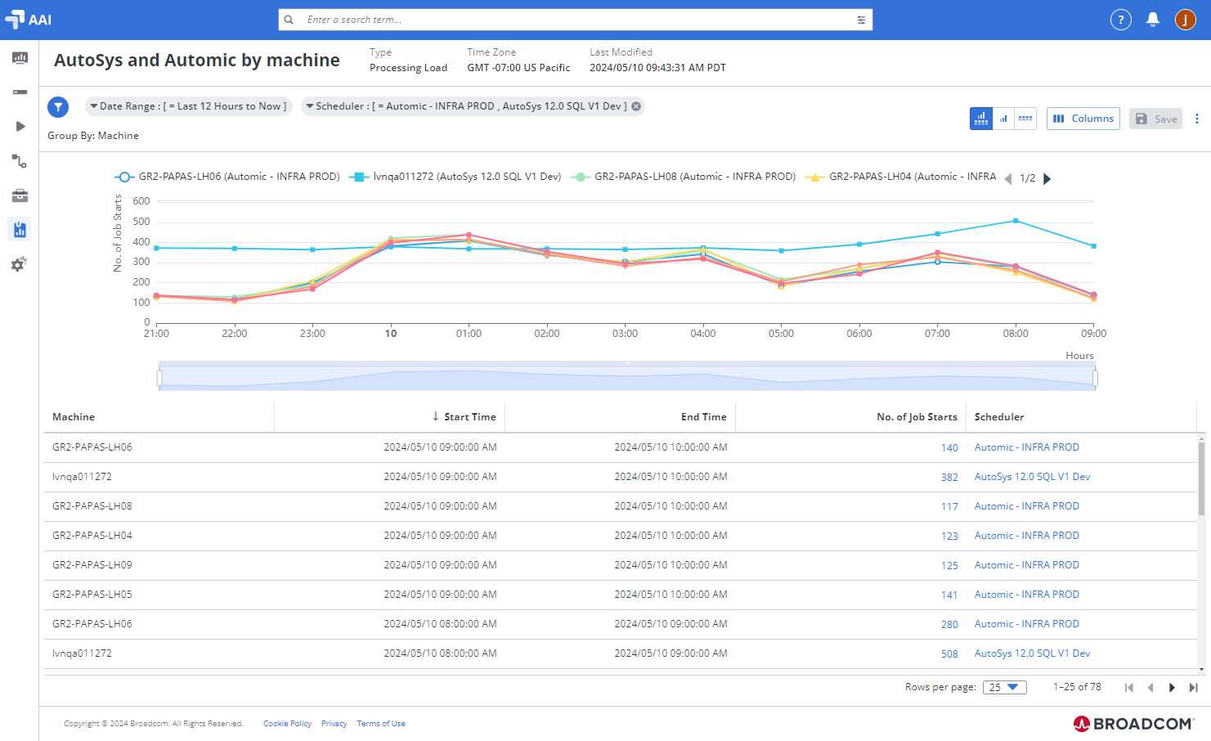Click lvnqa011272 data point at 08:00
This screenshot has height=741, width=1211.
click(x=1016, y=221)
